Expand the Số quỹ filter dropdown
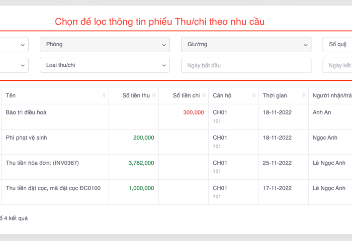 click(337, 45)
